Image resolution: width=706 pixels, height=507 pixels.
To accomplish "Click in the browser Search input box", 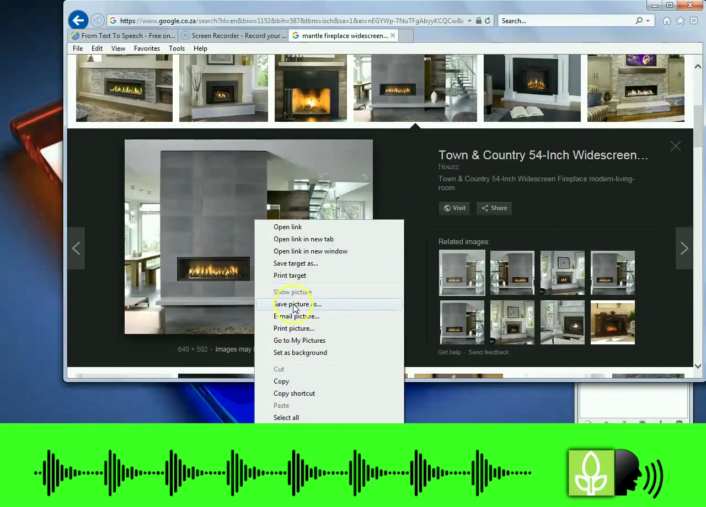I will pos(565,21).
